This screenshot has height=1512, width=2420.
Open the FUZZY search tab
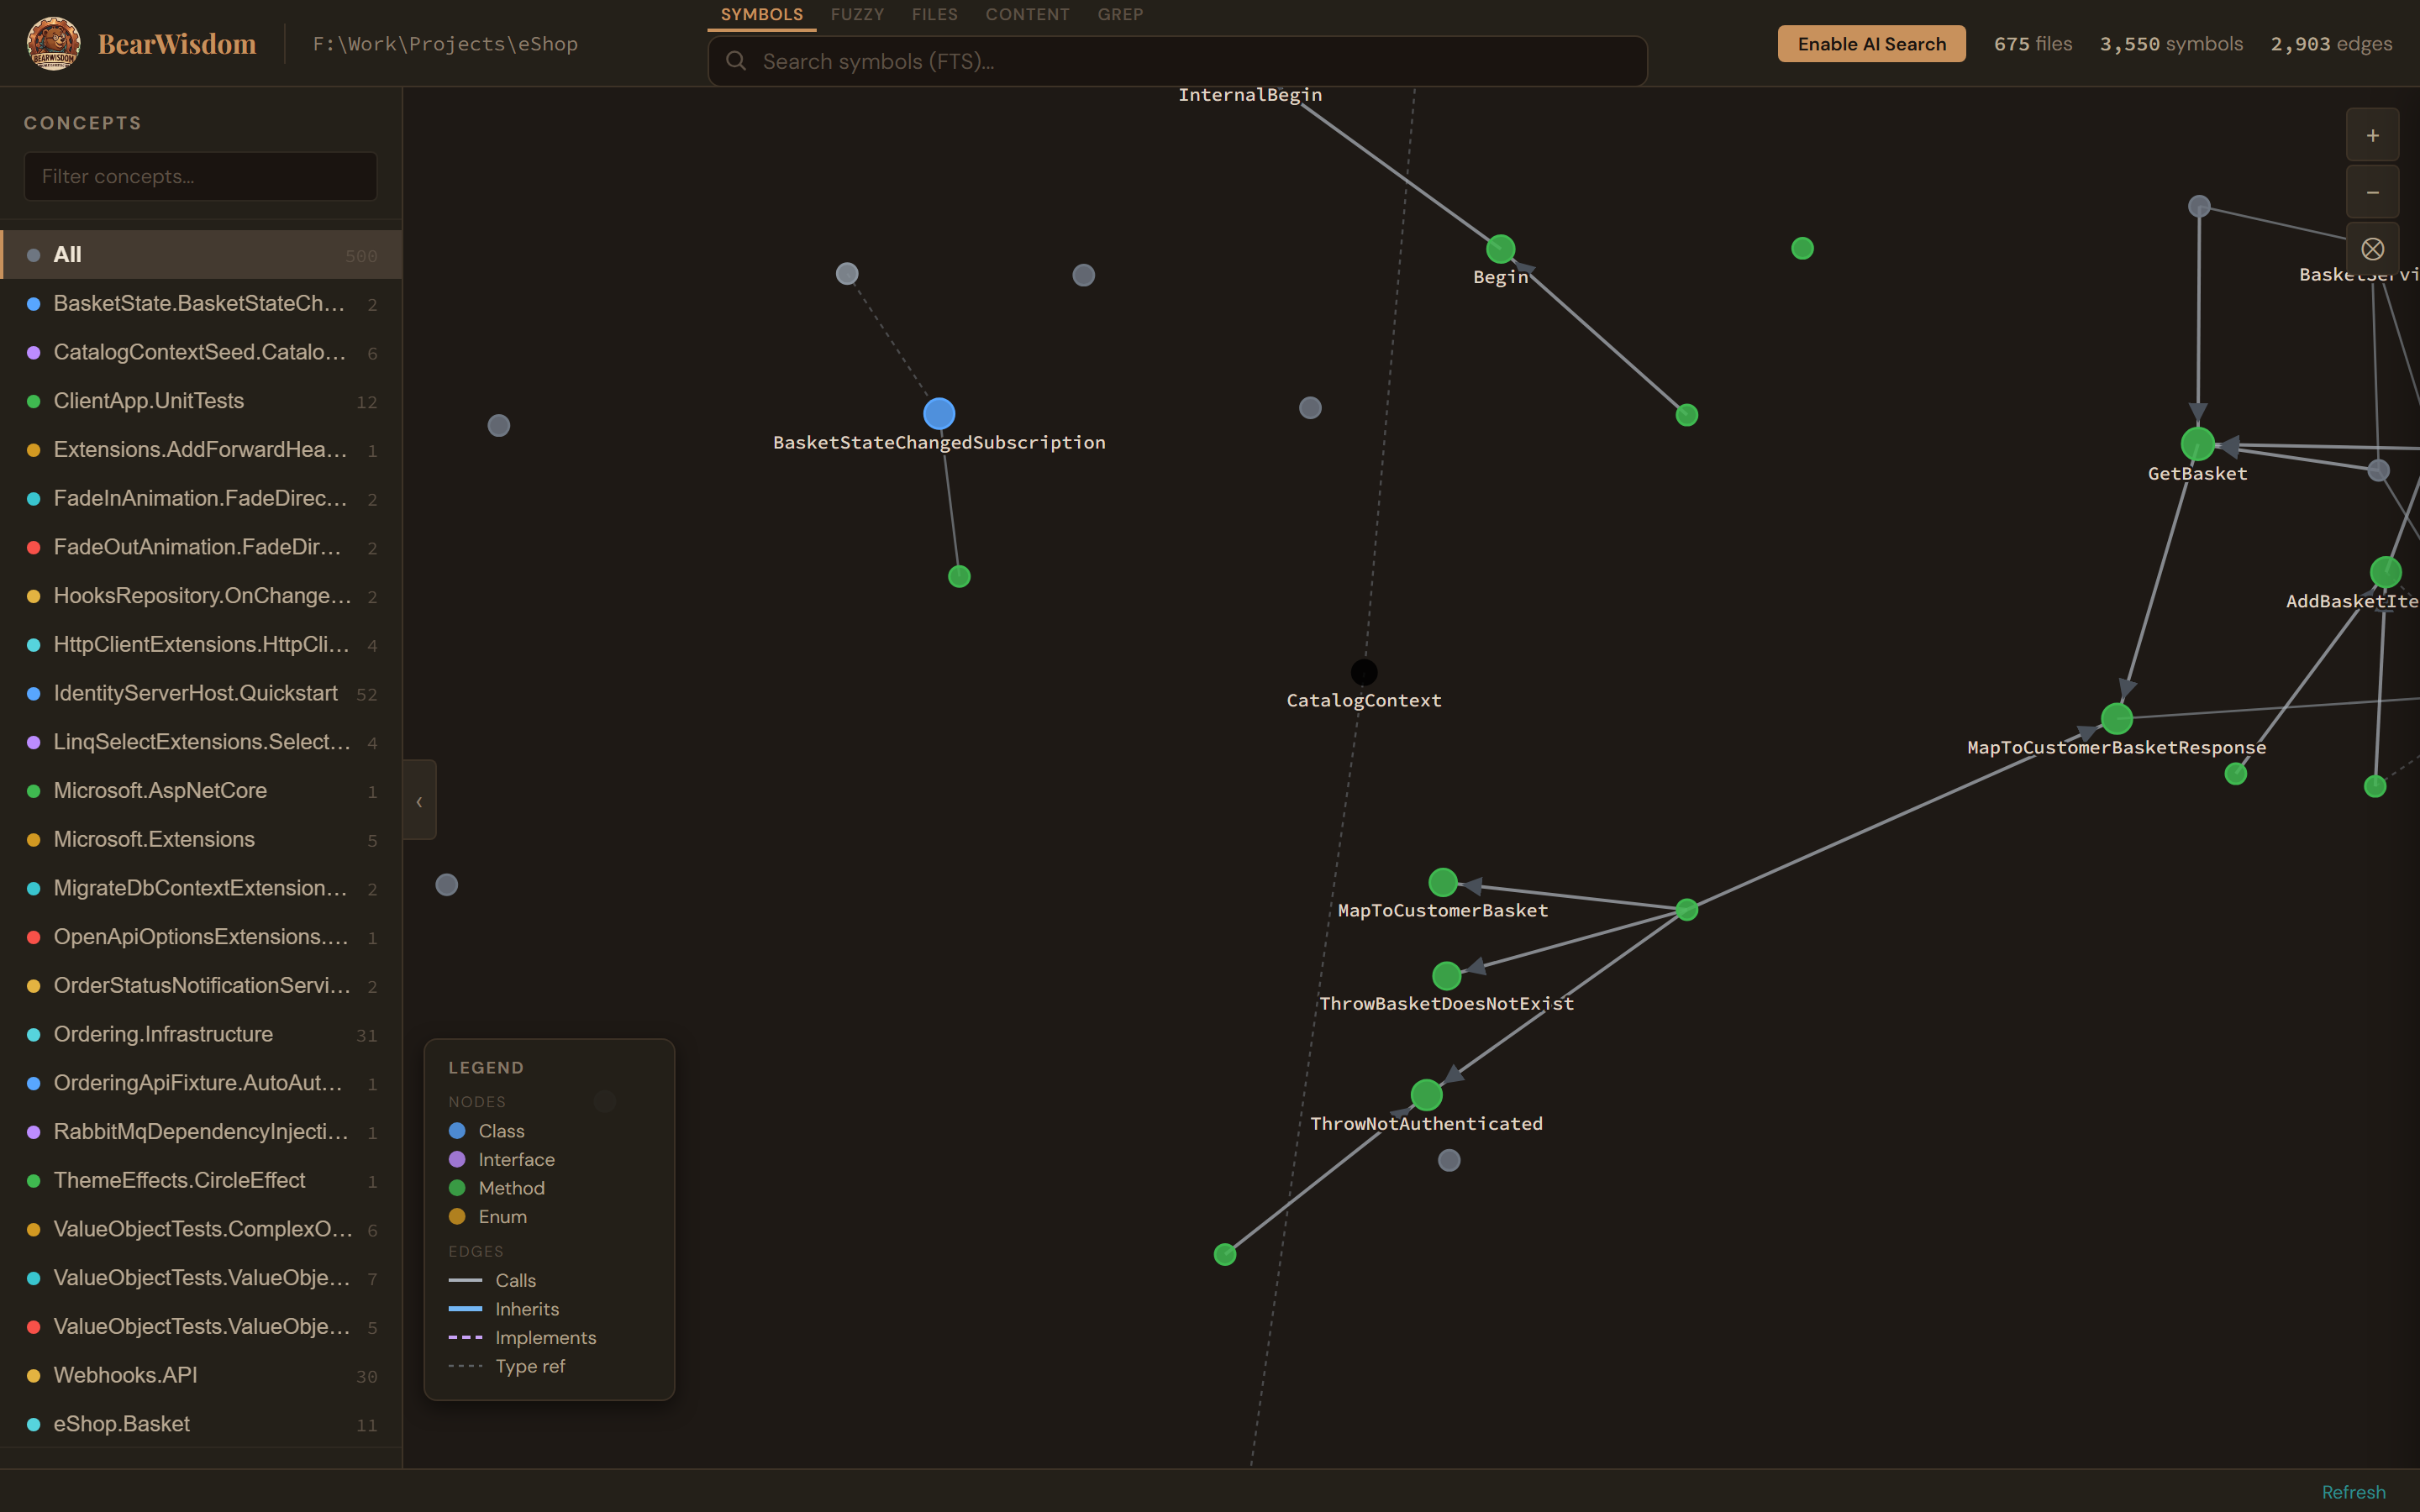(x=856, y=14)
